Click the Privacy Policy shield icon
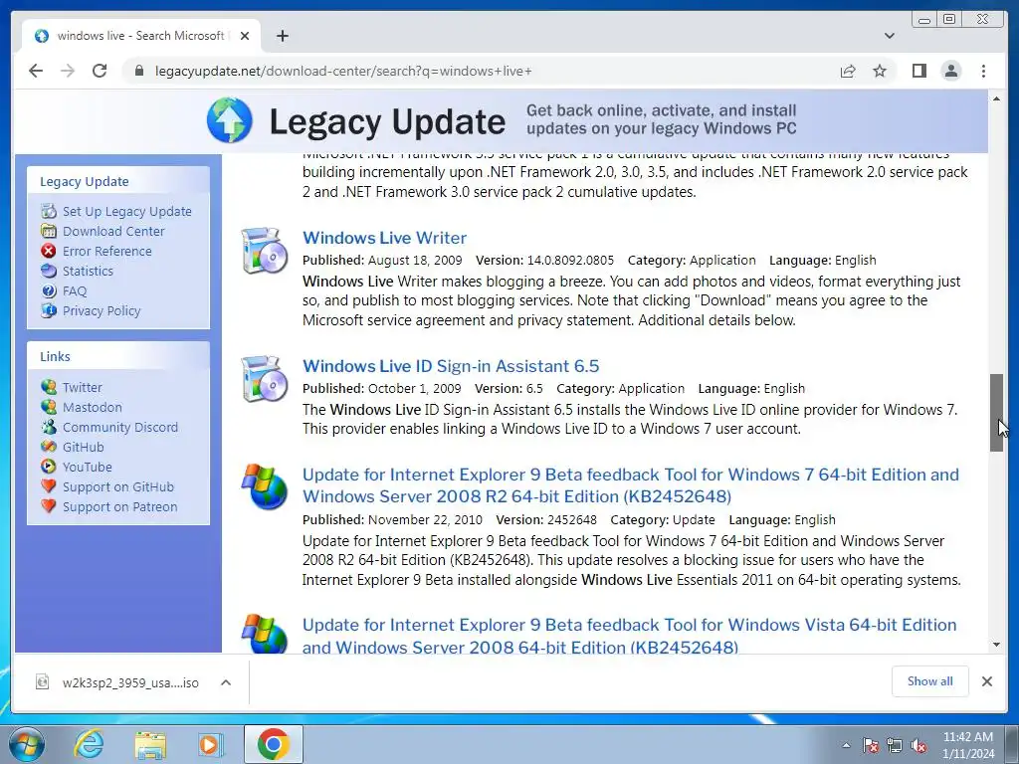1019x764 pixels. click(49, 310)
